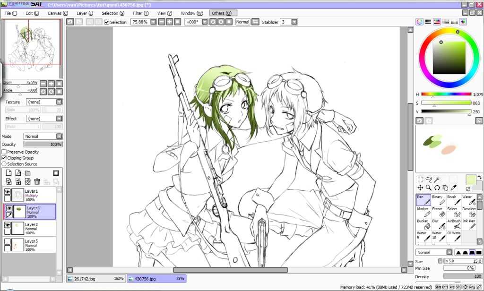This screenshot has height=291, width=484.
Task: Activate the rectangular selection tool
Action: (420, 180)
